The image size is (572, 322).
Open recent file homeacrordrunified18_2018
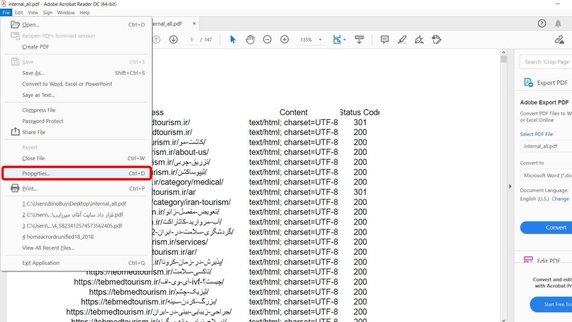(x=76, y=237)
